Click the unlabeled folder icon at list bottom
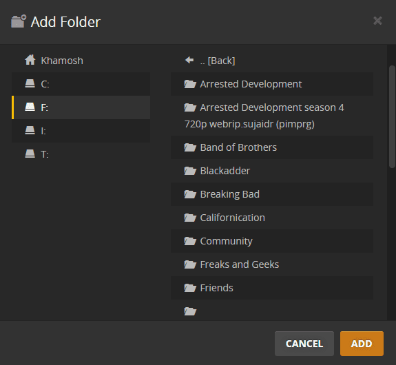The image size is (396, 365). point(190,311)
